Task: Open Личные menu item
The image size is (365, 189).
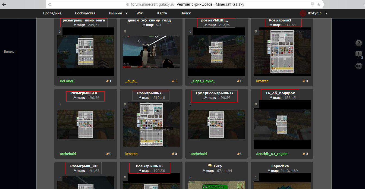Action: click(115, 13)
